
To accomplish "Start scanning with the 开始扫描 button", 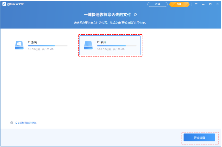I will pyautogui.click(x=199, y=138).
